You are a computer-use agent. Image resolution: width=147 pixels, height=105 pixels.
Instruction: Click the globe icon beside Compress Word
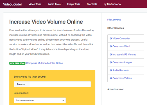[x=111, y=46]
